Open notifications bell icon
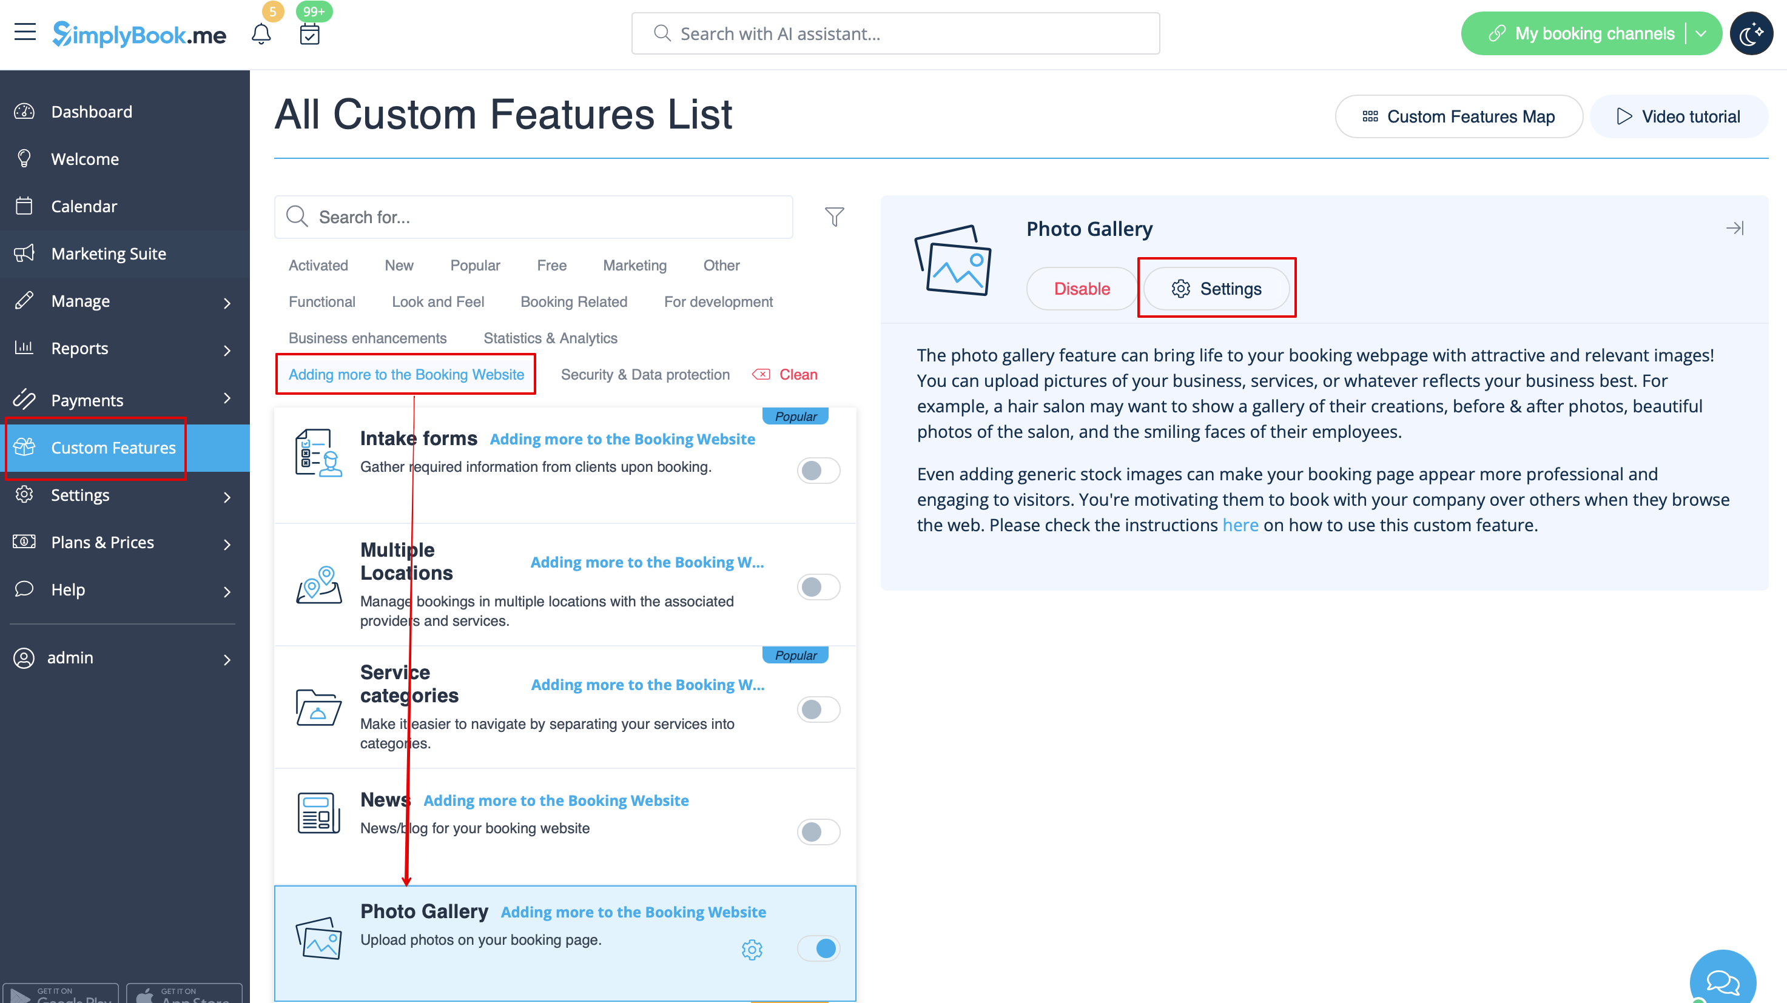Image resolution: width=1787 pixels, height=1003 pixels. (261, 33)
